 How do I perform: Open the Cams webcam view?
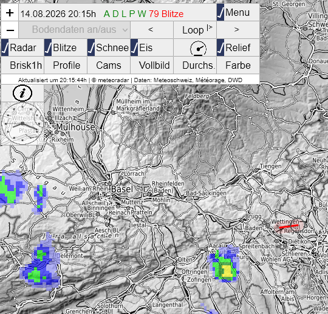109,65
